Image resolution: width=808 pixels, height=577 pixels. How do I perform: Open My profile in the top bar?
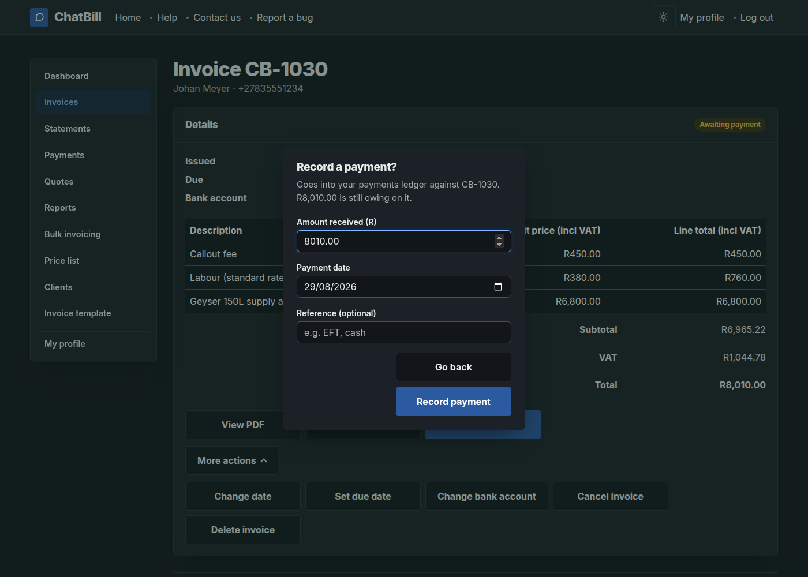[x=702, y=17]
